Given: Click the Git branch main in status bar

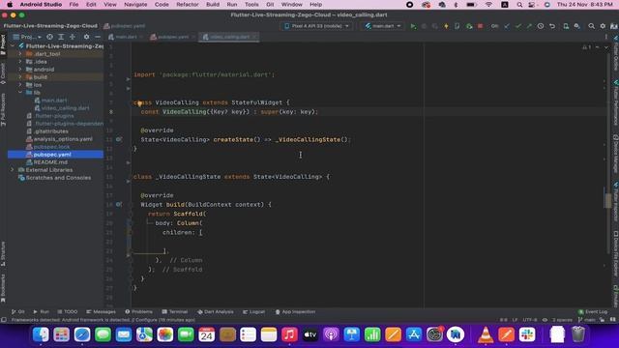Looking at the screenshot, I should [x=587, y=320].
